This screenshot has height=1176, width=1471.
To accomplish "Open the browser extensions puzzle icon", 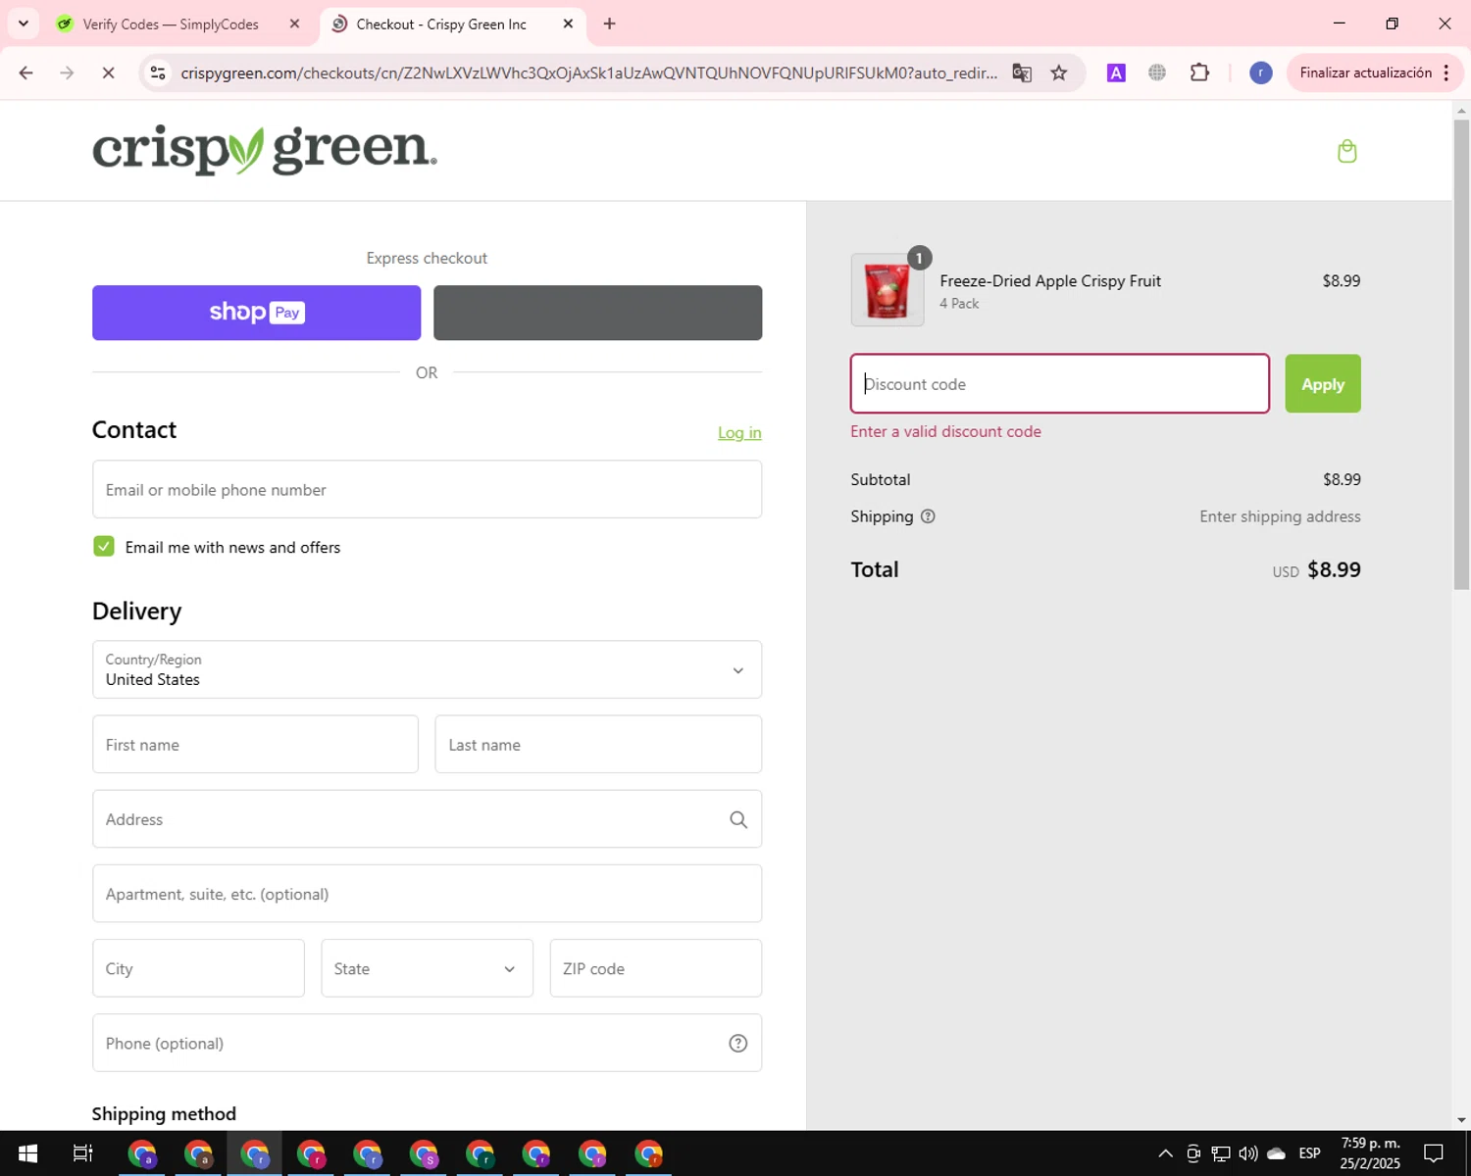I will [x=1199, y=73].
